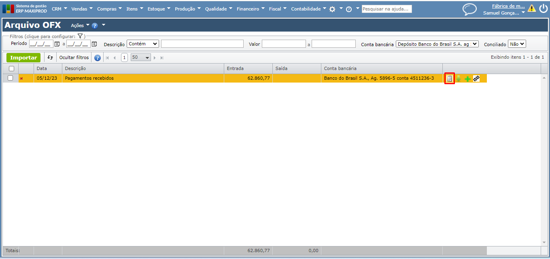
Task: Click the Descrição filter text field
Action: click(202, 44)
